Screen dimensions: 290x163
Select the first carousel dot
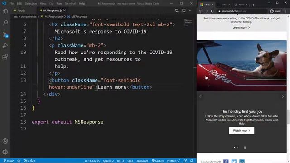235,148
